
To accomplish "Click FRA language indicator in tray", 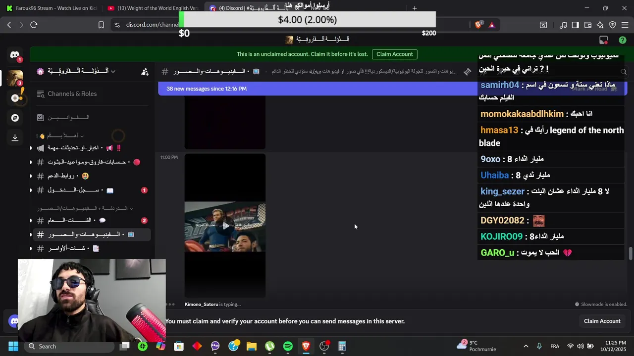I will [555, 346].
